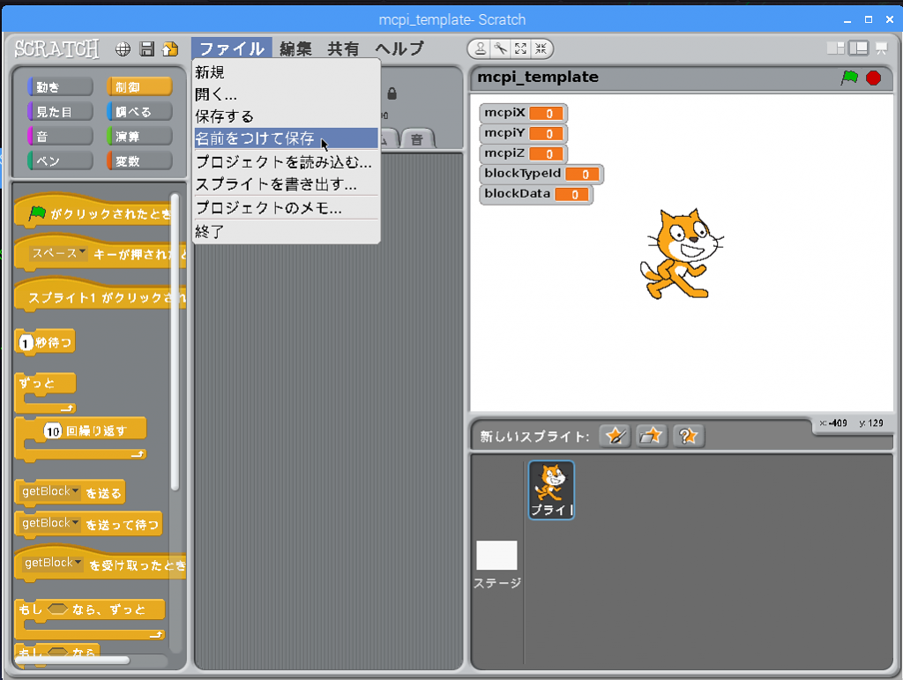The width and height of the screenshot is (903, 680).
Task: Open getBlock dropdown in を送って待つ block
Action: coord(50,523)
